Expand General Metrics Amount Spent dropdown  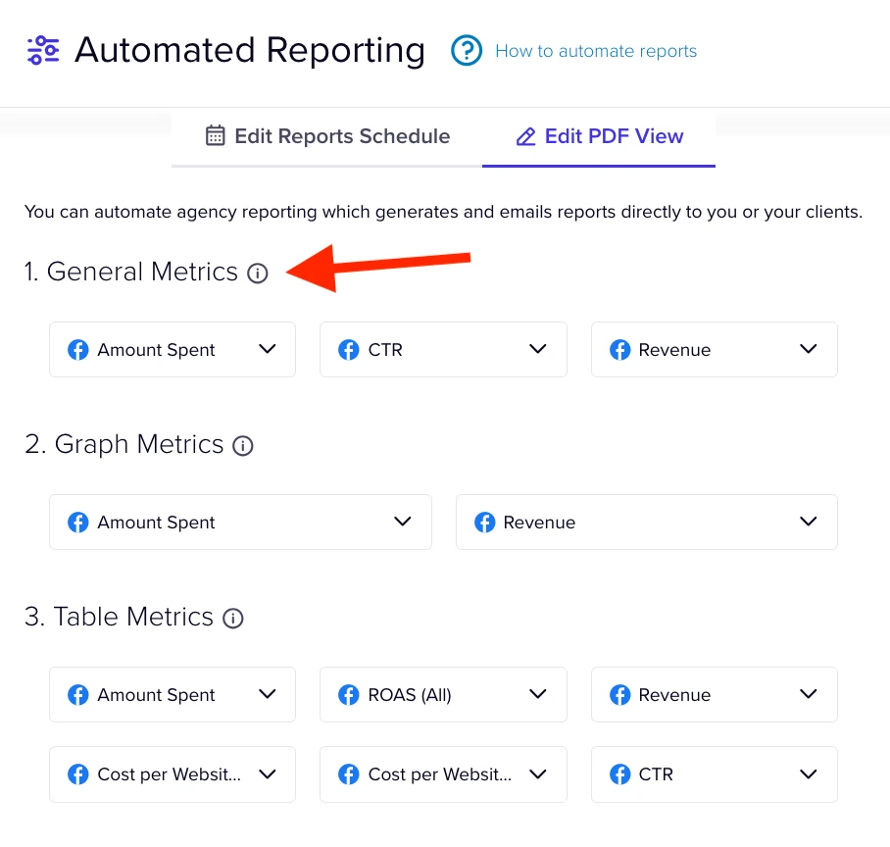(x=173, y=350)
